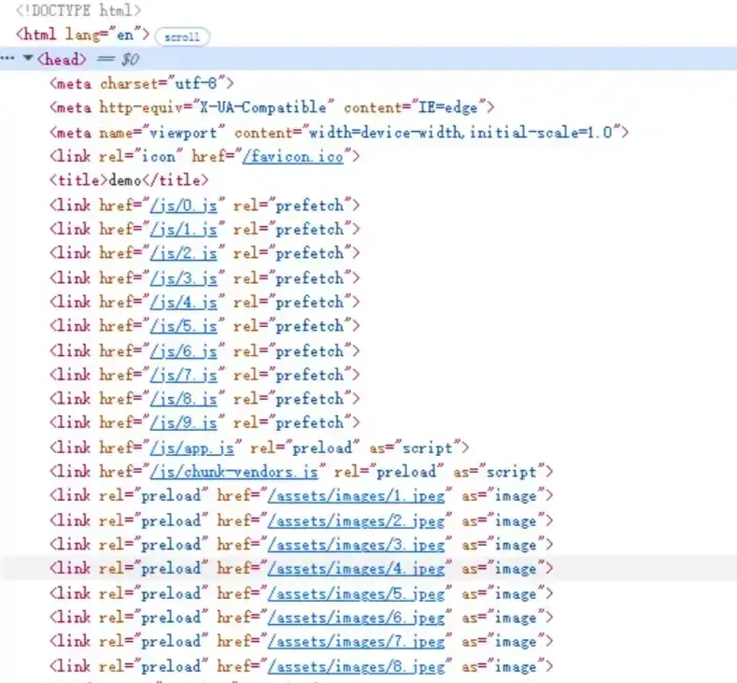Select the X-UA-Compatible meta node

pyautogui.click(x=272, y=107)
